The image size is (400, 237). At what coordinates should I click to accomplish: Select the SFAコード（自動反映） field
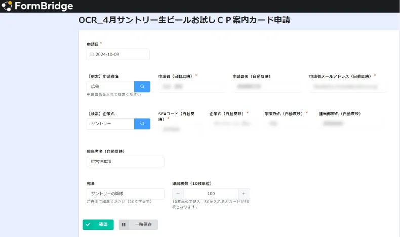click(180, 130)
